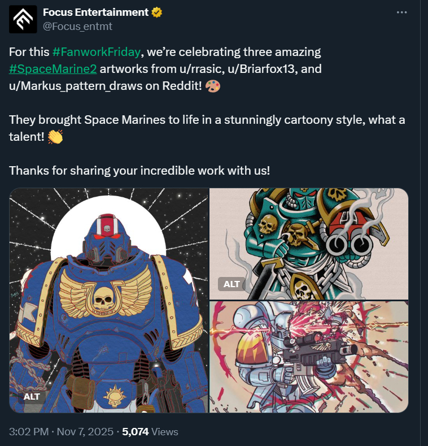Click the gold verified badge
This screenshot has width=428, height=446.
pos(158,12)
